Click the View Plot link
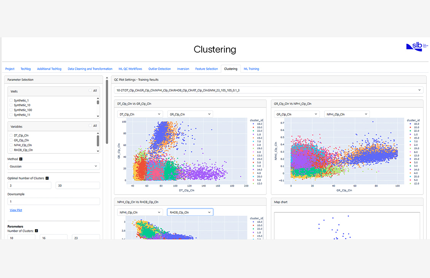This screenshot has width=430, height=278. point(16,210)
